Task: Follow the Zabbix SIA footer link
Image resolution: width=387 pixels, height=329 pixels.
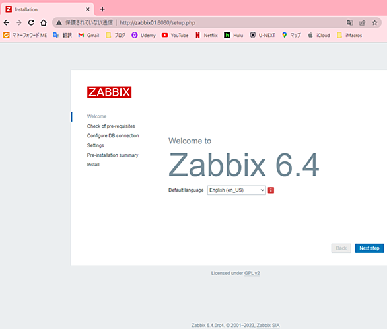Action: click(x=268, y=325)
